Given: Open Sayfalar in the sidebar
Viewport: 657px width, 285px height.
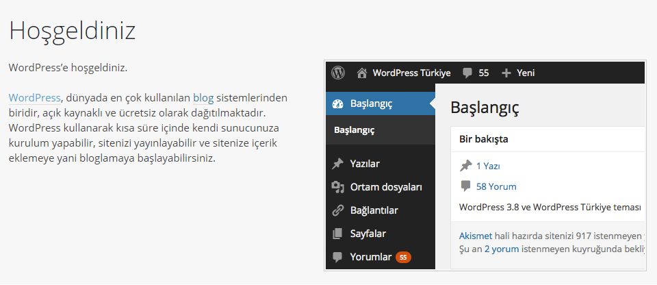Looking at the screenshot, I should [368, 234].
